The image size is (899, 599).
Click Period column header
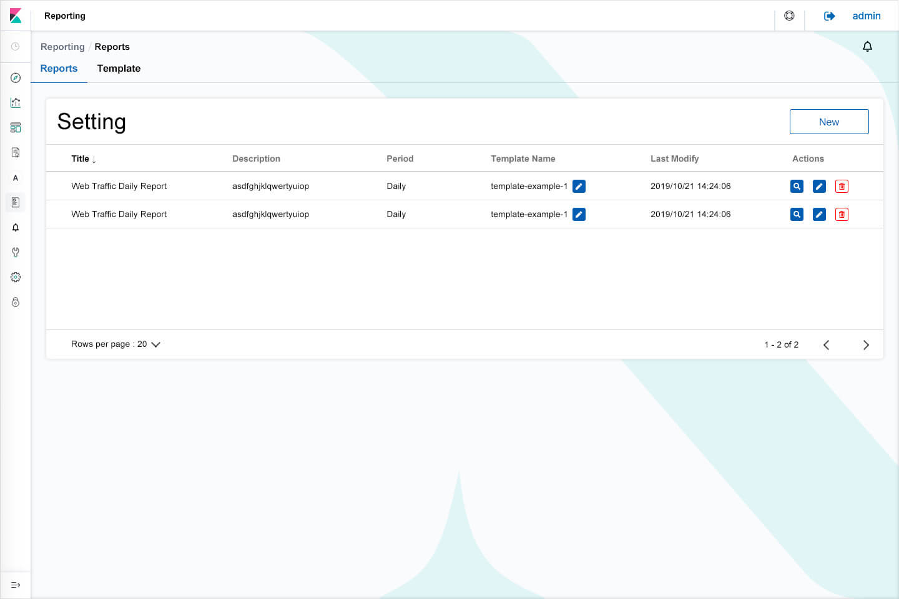(x=400, y=159)
